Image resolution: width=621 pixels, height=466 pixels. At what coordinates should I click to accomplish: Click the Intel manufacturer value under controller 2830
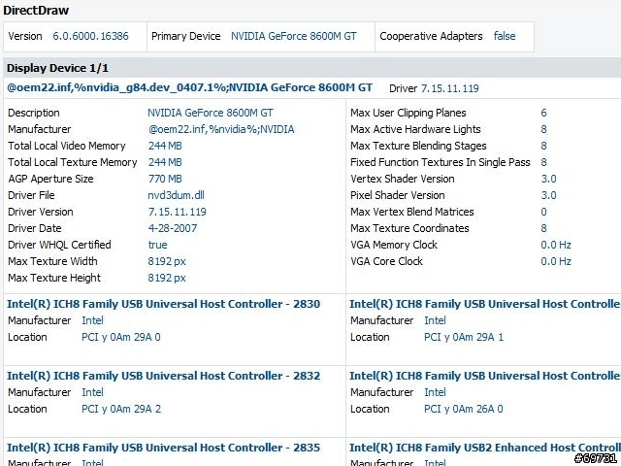(93, 320)
